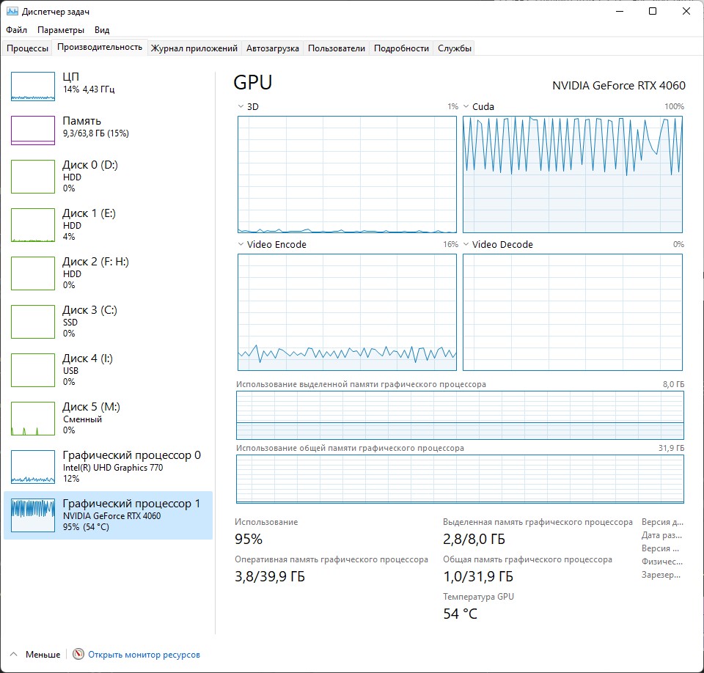
Task: Click the 95% usage value
Action: click(249, 539)
